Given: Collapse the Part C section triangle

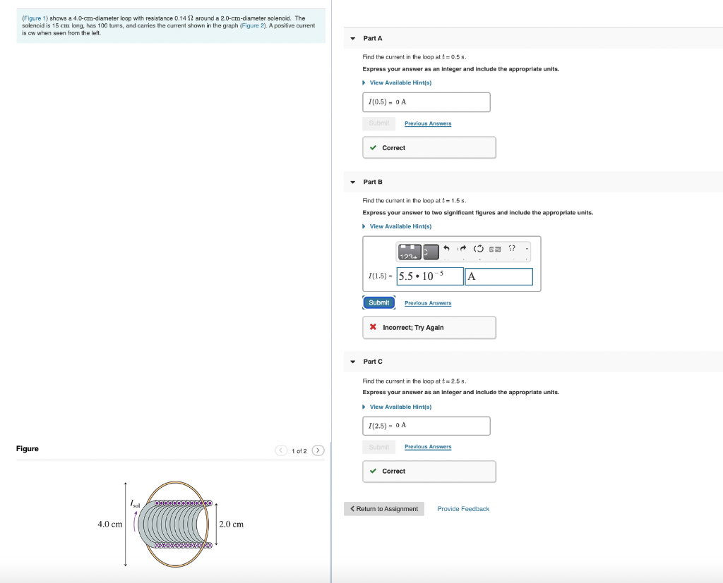Looking at the screenshot, I should point(352,361).
